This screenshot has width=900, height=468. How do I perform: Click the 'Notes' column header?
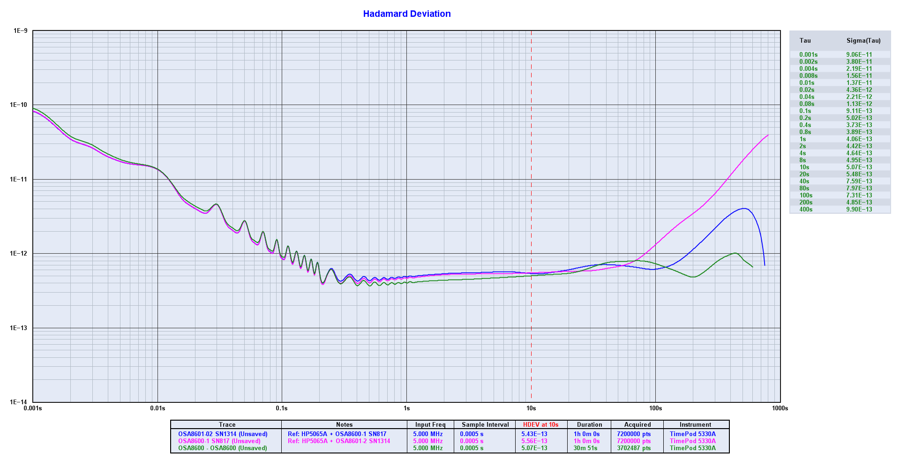click(344, 424)
